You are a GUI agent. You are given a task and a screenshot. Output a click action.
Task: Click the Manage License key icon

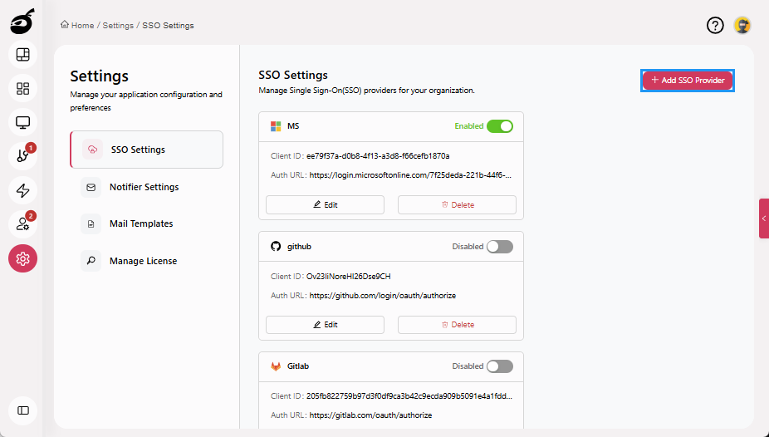point(91,261)
